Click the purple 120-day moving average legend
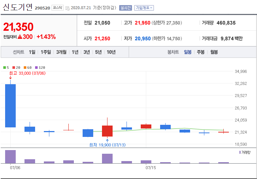Viewport: 257px width, 179px height. tap(40, 68)
